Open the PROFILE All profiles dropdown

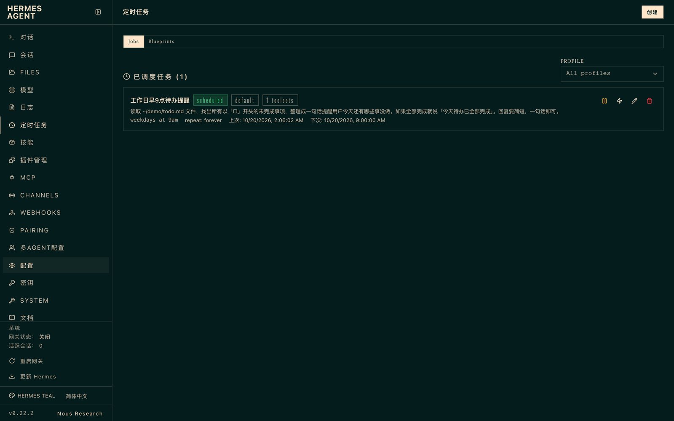pos(612,74)
